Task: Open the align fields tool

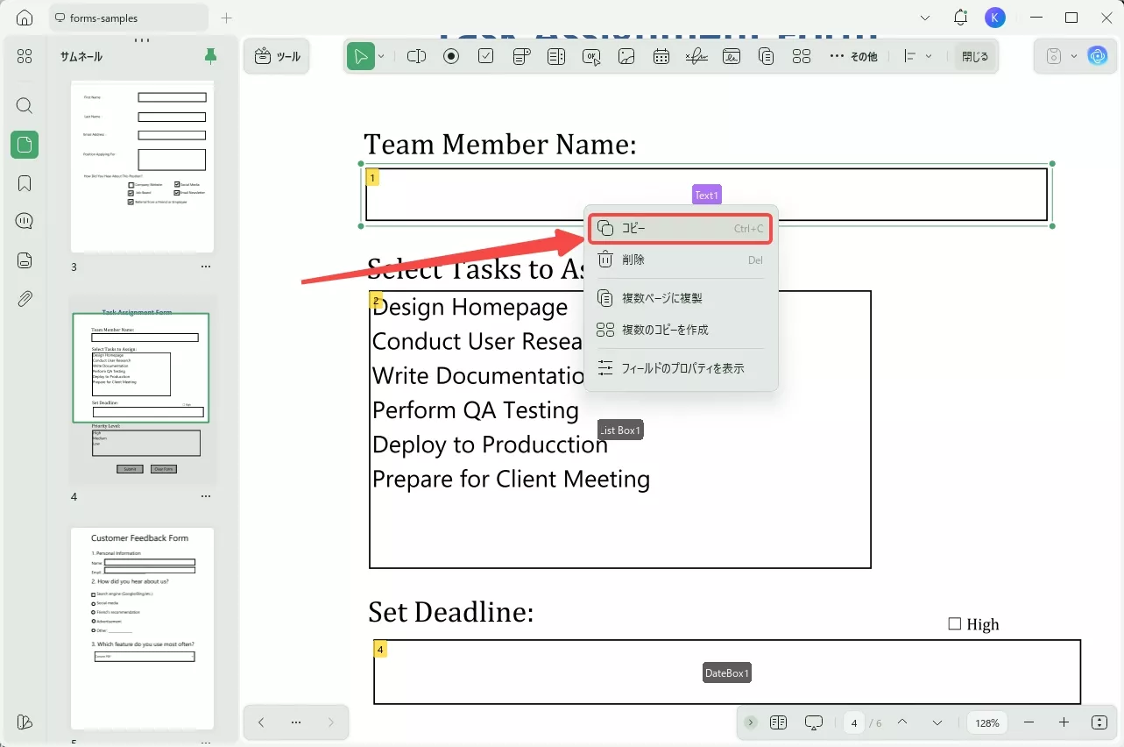Action: [910, 56]
